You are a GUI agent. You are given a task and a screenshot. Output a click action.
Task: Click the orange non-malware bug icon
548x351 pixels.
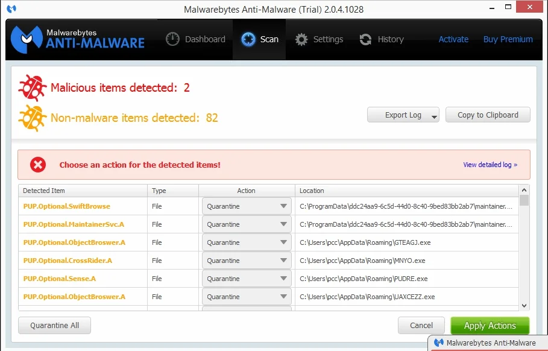32,118
